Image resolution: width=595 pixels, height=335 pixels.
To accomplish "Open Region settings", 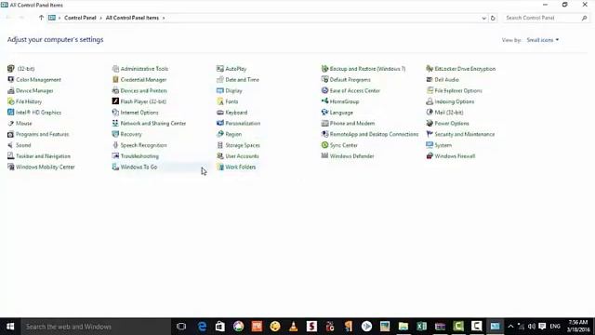I will coord(233,134).
